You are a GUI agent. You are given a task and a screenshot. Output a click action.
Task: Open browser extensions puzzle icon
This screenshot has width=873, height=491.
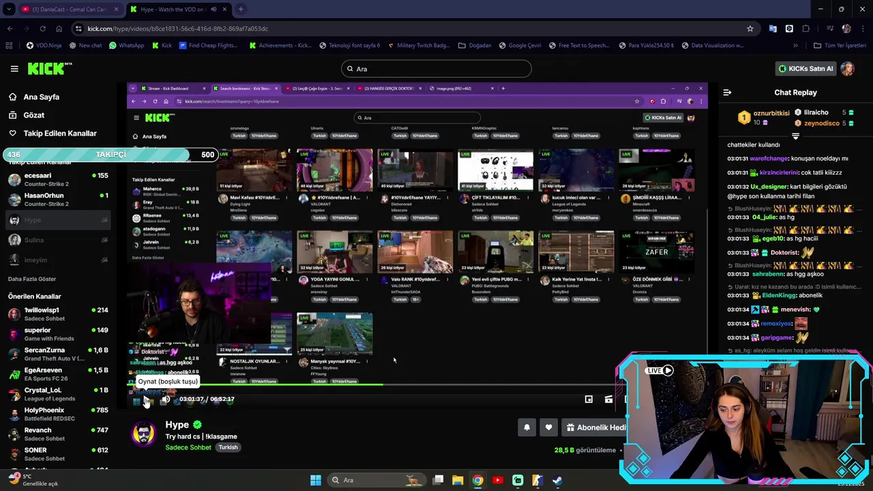[x=806, y=29]
